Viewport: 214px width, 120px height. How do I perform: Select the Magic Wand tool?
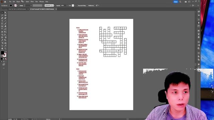[2, 15]
